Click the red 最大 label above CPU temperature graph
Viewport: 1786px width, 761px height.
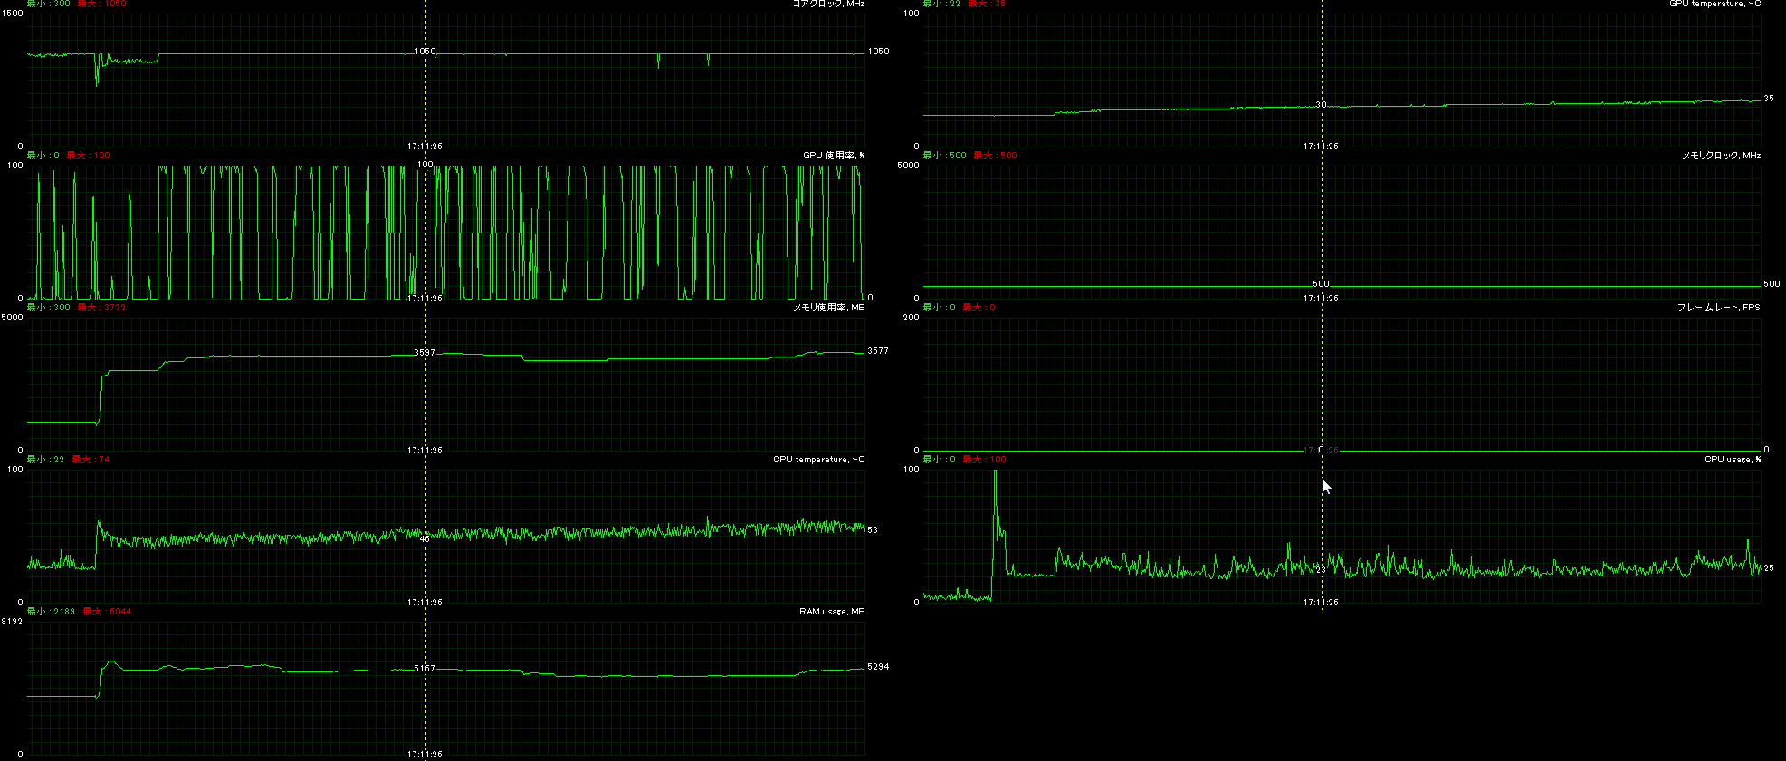point(91,460)
